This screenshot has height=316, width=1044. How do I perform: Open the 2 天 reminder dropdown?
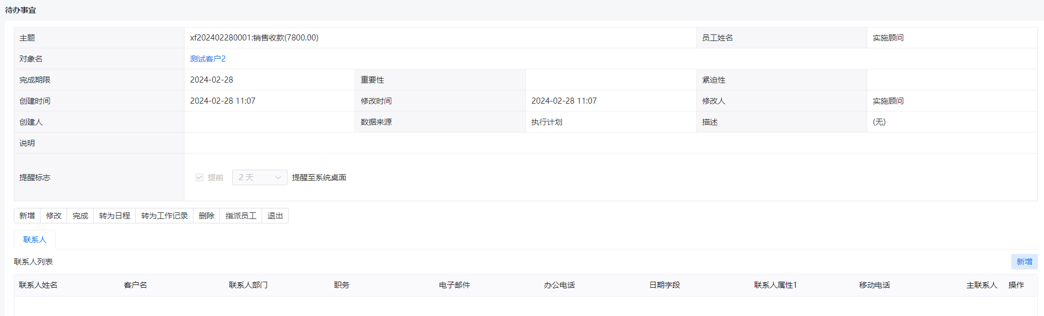click(259, 177)
